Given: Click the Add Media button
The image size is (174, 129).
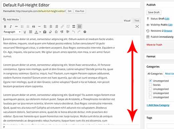Looking at the screenshot, I should pos(11,20).
